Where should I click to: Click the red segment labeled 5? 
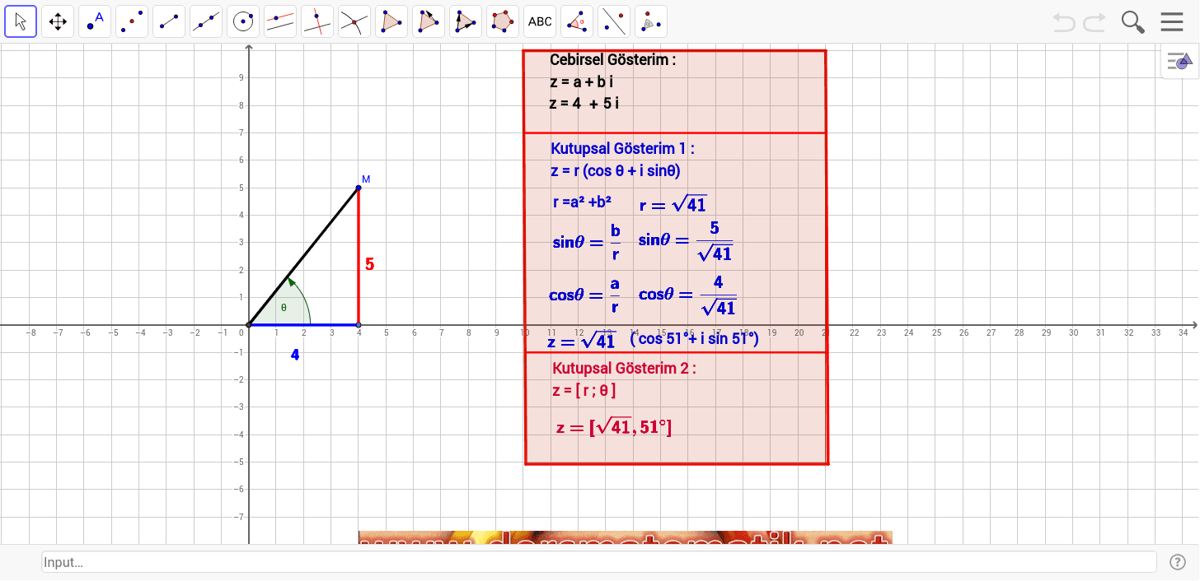tap(359, 256)
